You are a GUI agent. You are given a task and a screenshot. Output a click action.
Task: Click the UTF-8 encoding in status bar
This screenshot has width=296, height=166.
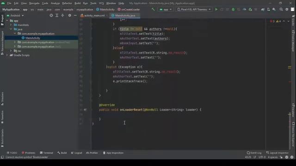pyautogui.click(x=262, y=157)
